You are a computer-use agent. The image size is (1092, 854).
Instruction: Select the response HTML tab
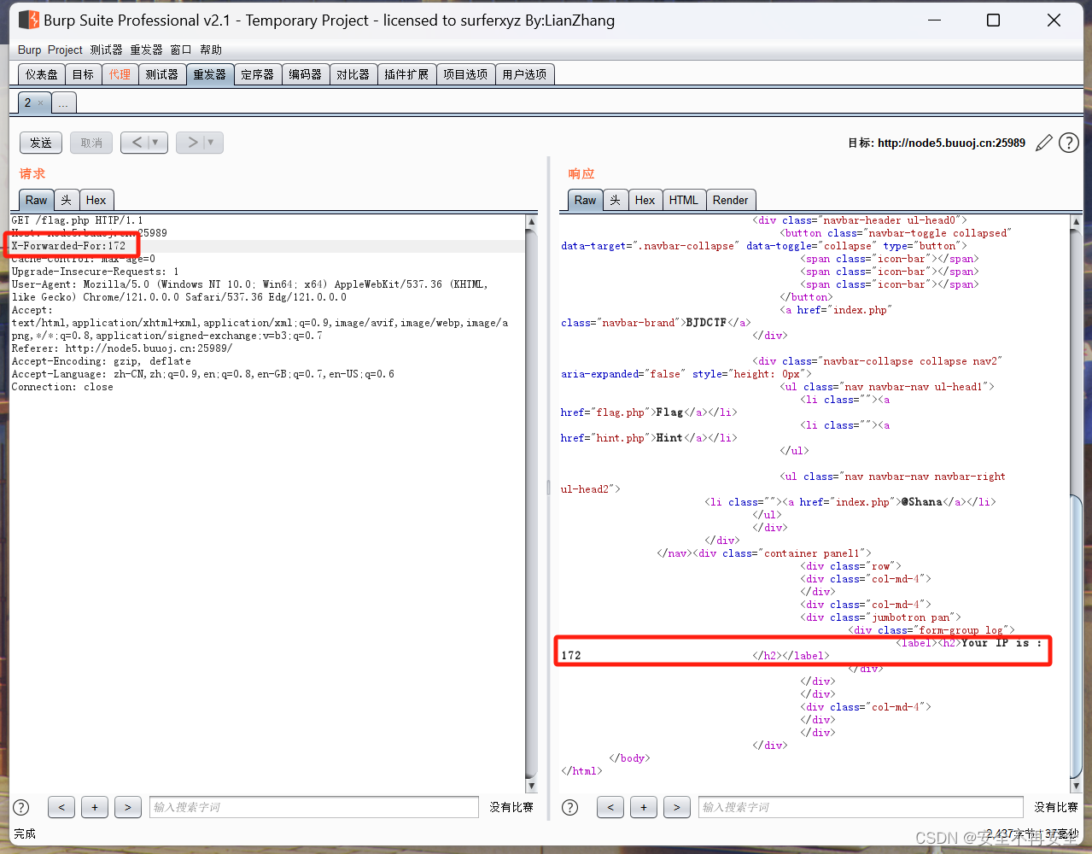click(683, 200)
